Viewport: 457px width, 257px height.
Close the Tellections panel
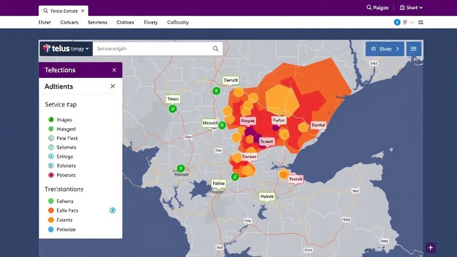(x=114, y=70)
